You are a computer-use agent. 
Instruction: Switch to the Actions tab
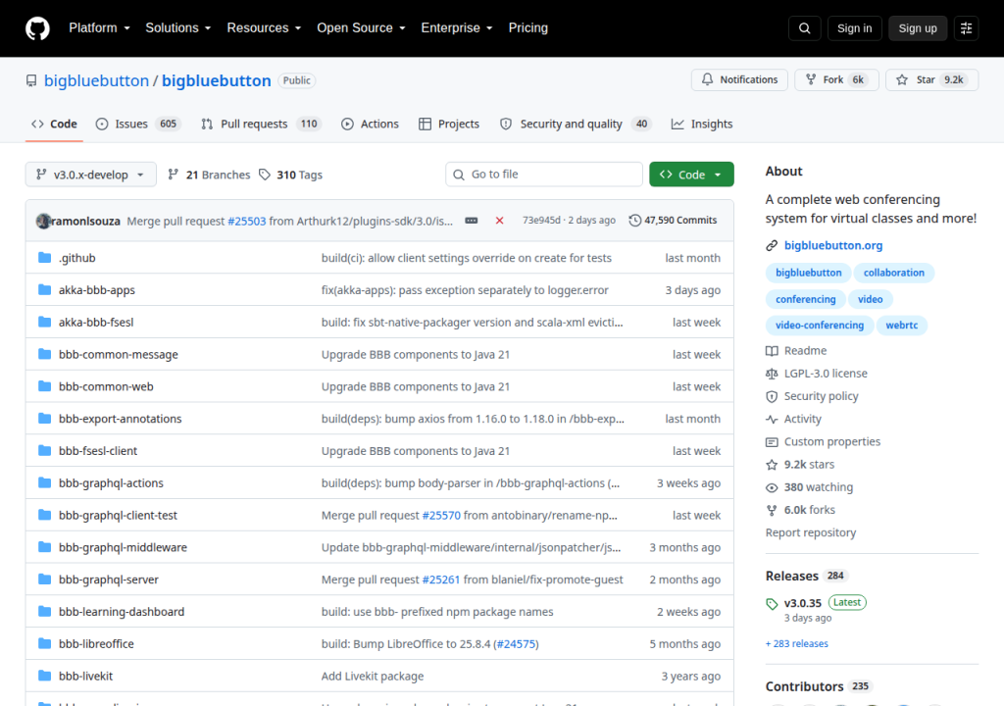[370, 124]
